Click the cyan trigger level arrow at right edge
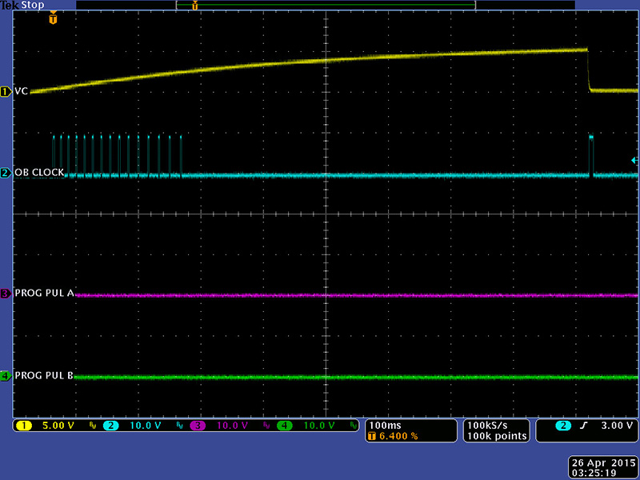The width and height of the screenshot is (640, 480). [634, 161]
